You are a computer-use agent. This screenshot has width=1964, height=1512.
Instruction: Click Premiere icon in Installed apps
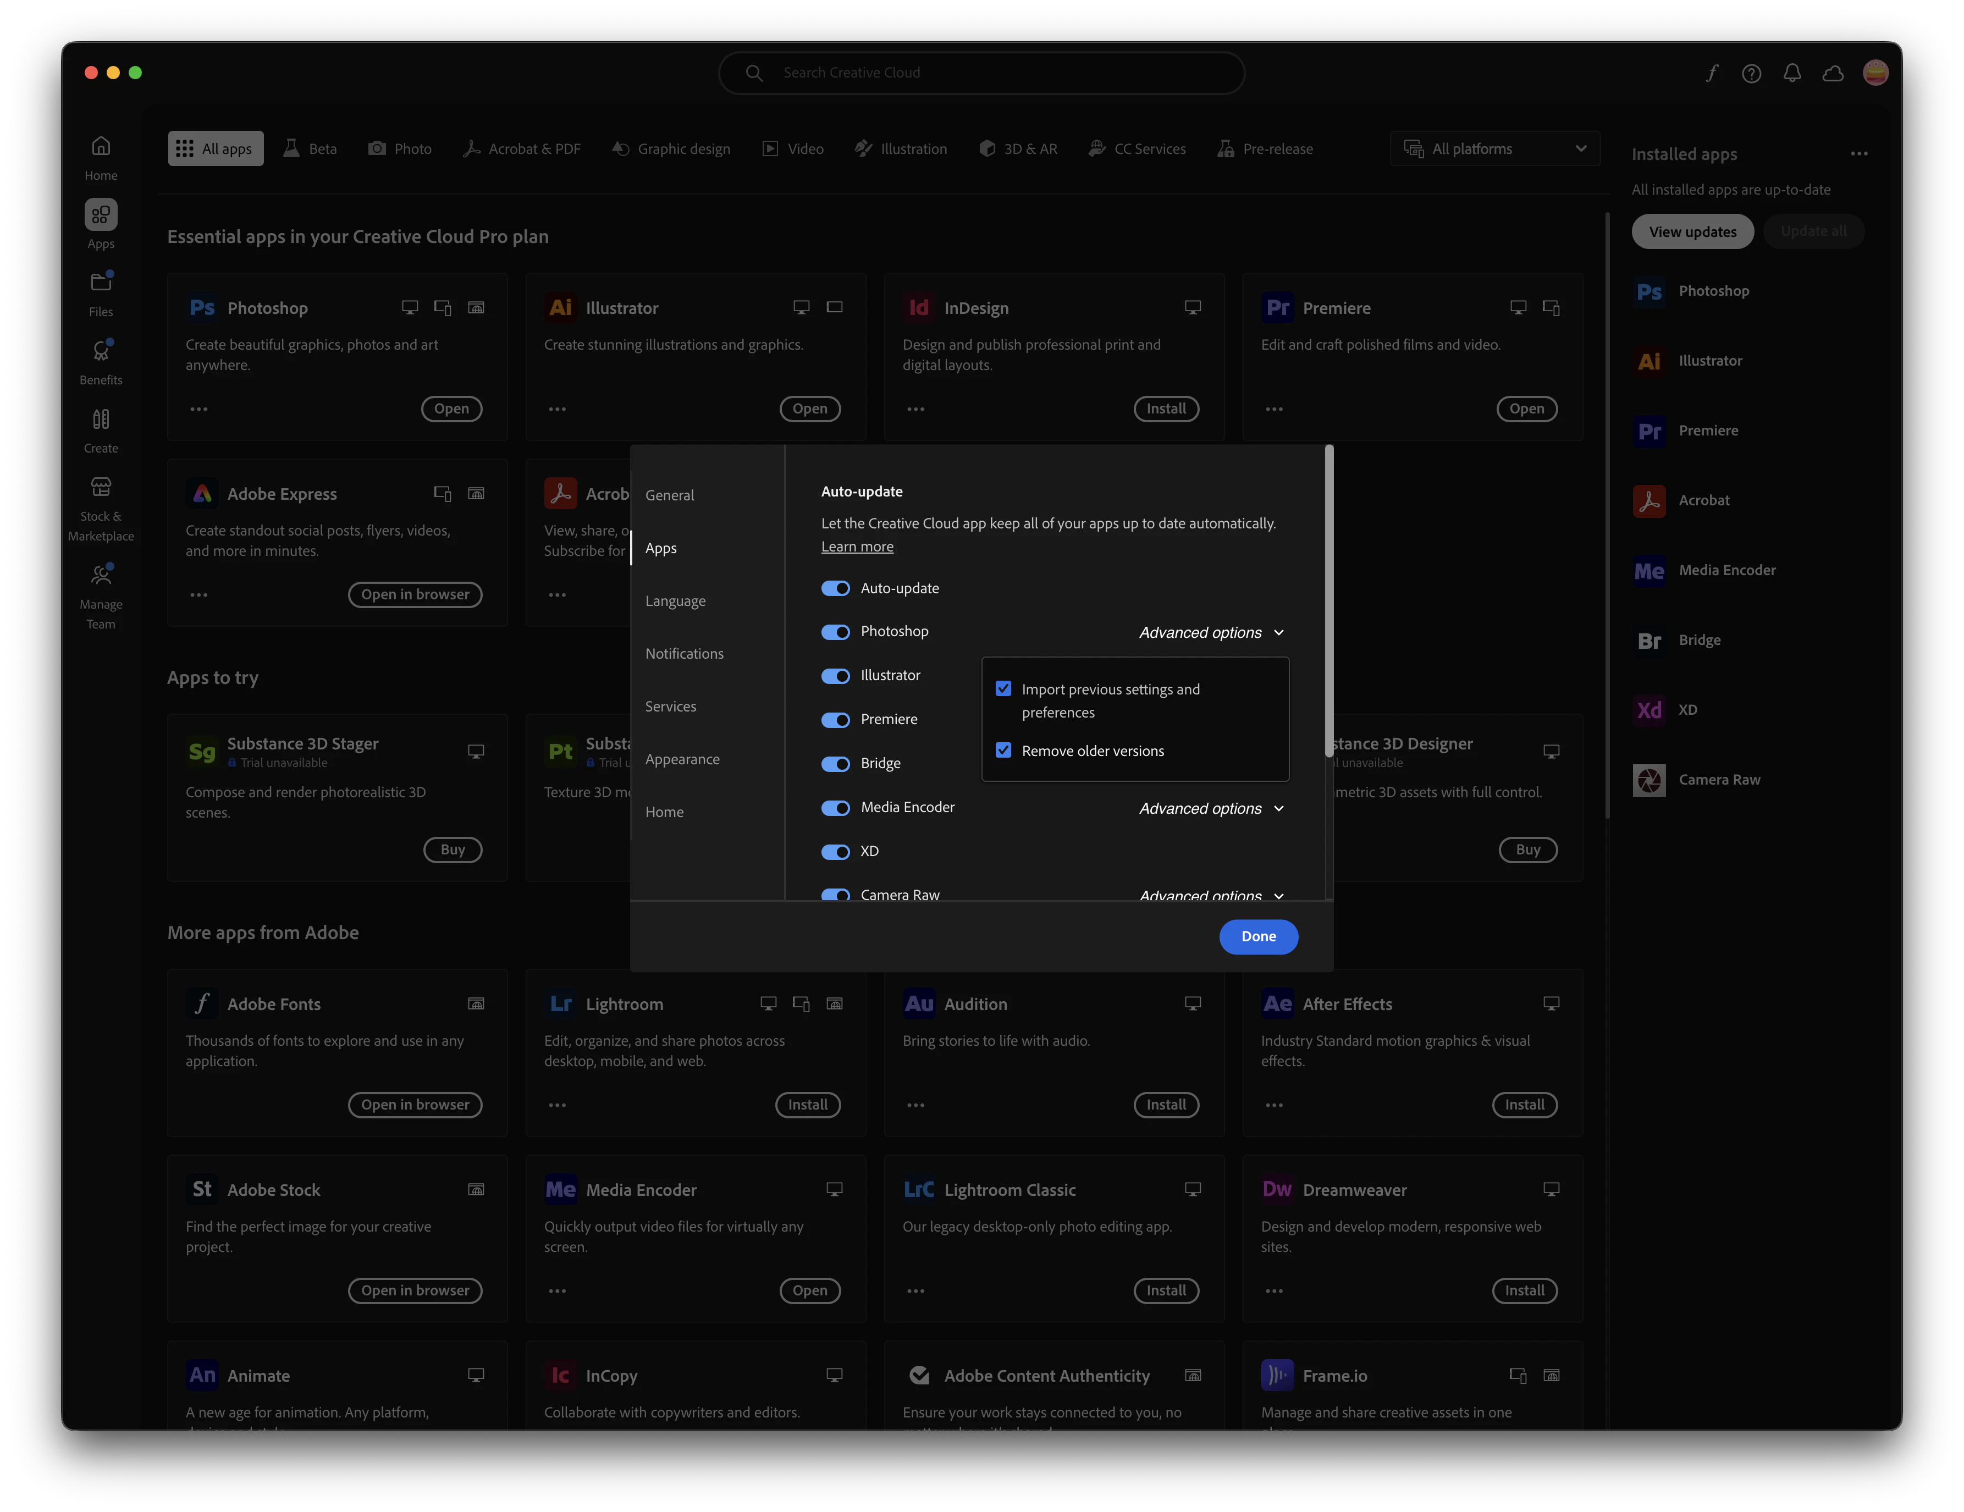[1649, 431]
